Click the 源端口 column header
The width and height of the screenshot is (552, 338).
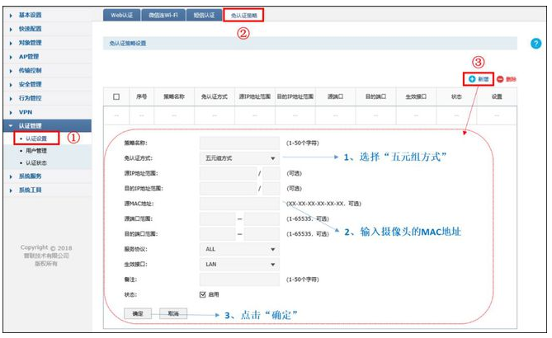pos(336,96)
